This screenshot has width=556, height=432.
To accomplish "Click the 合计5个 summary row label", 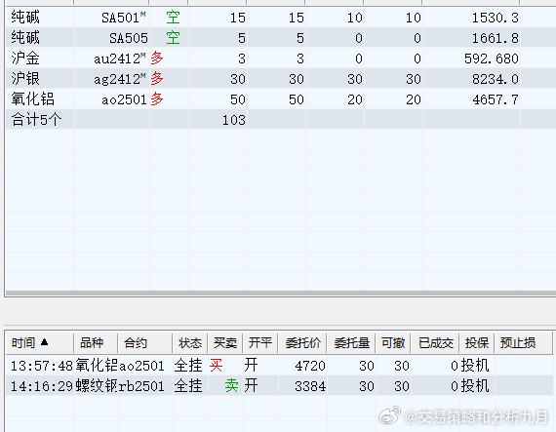I will 36,119.
